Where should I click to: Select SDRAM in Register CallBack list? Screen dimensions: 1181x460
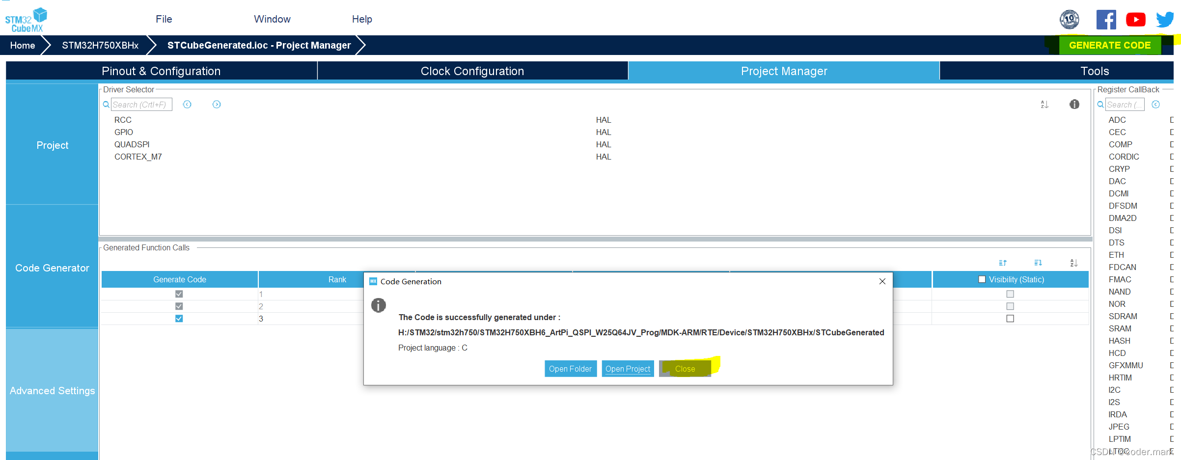pyautogui.click(x=1123, y=316)
